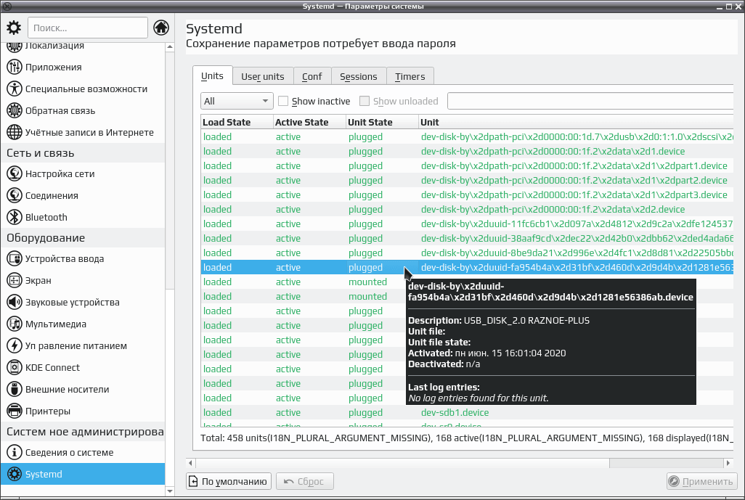Open Принтеры printer icon
The height and width of the screenshot is (500, 745).
coord(15,411)
